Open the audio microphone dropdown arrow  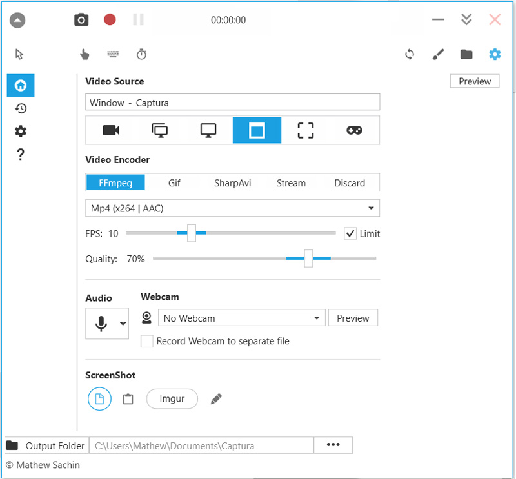pyautogui.click(x=123, y=324)
